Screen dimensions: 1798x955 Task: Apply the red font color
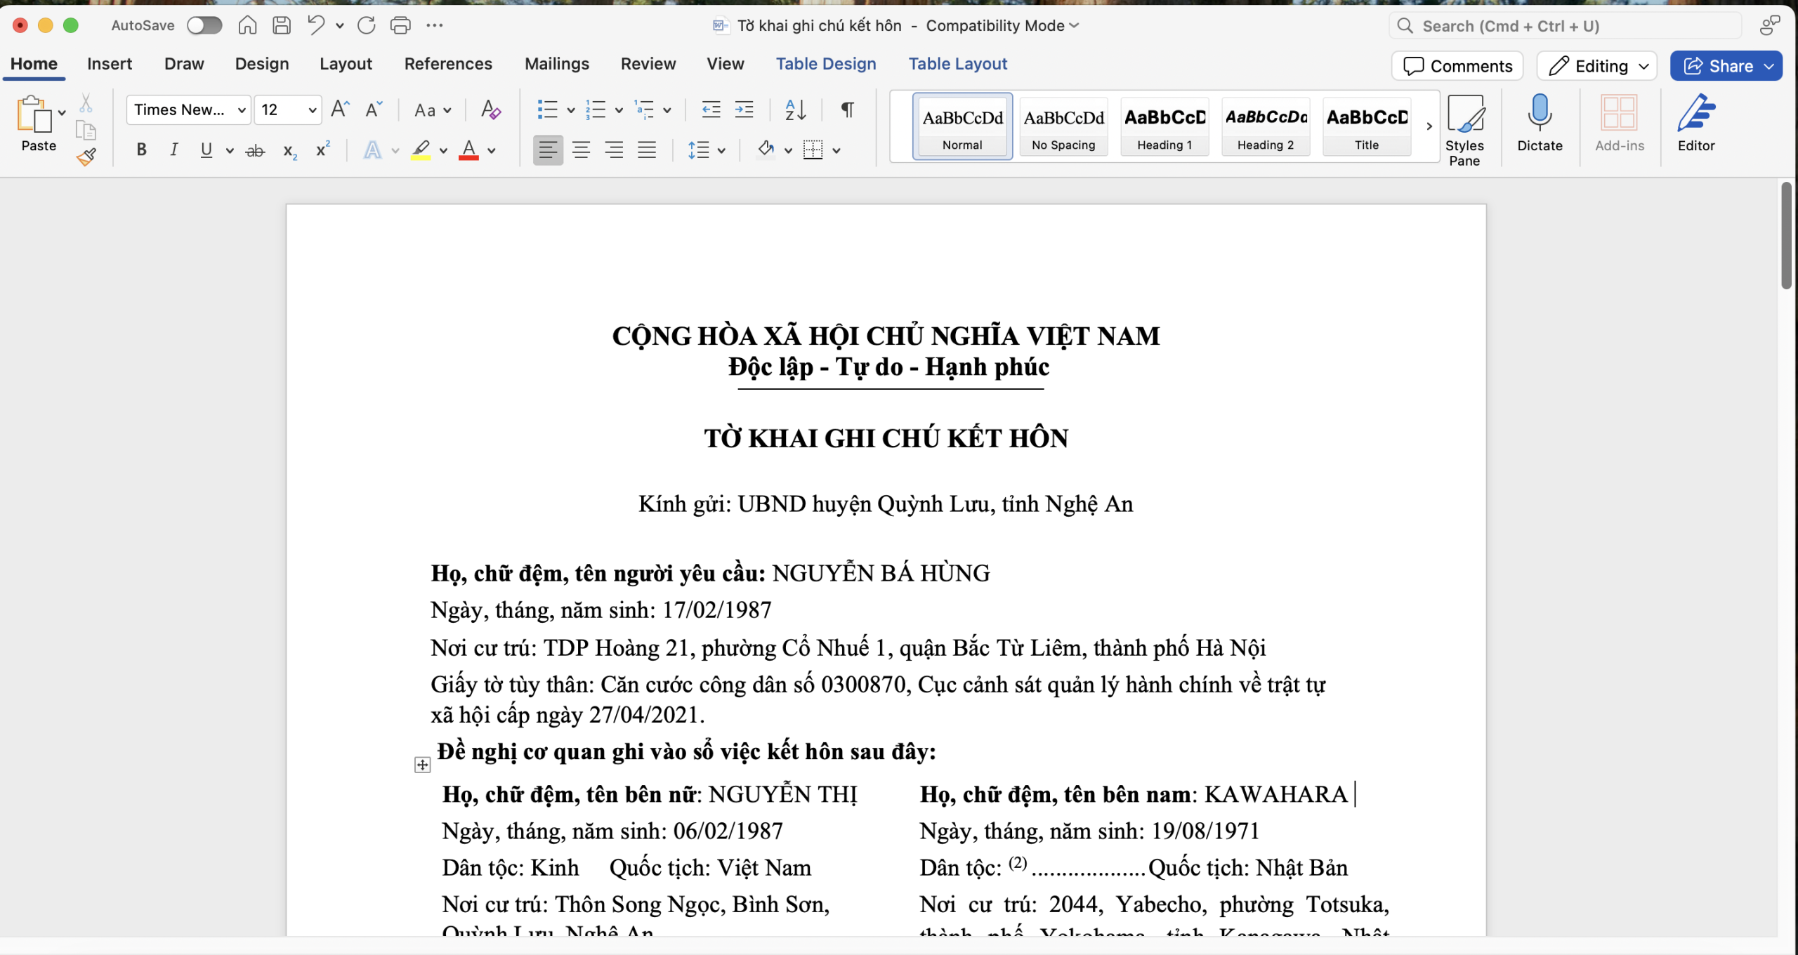coord(468,150)
